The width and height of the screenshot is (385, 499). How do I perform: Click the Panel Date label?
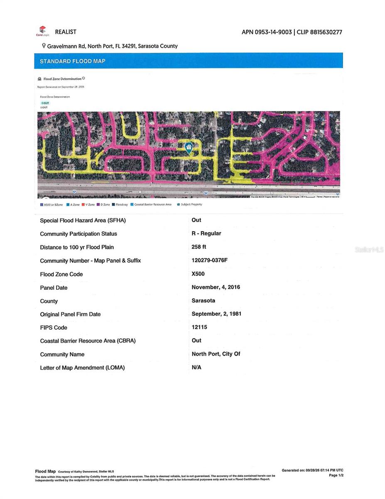(54, 288)
